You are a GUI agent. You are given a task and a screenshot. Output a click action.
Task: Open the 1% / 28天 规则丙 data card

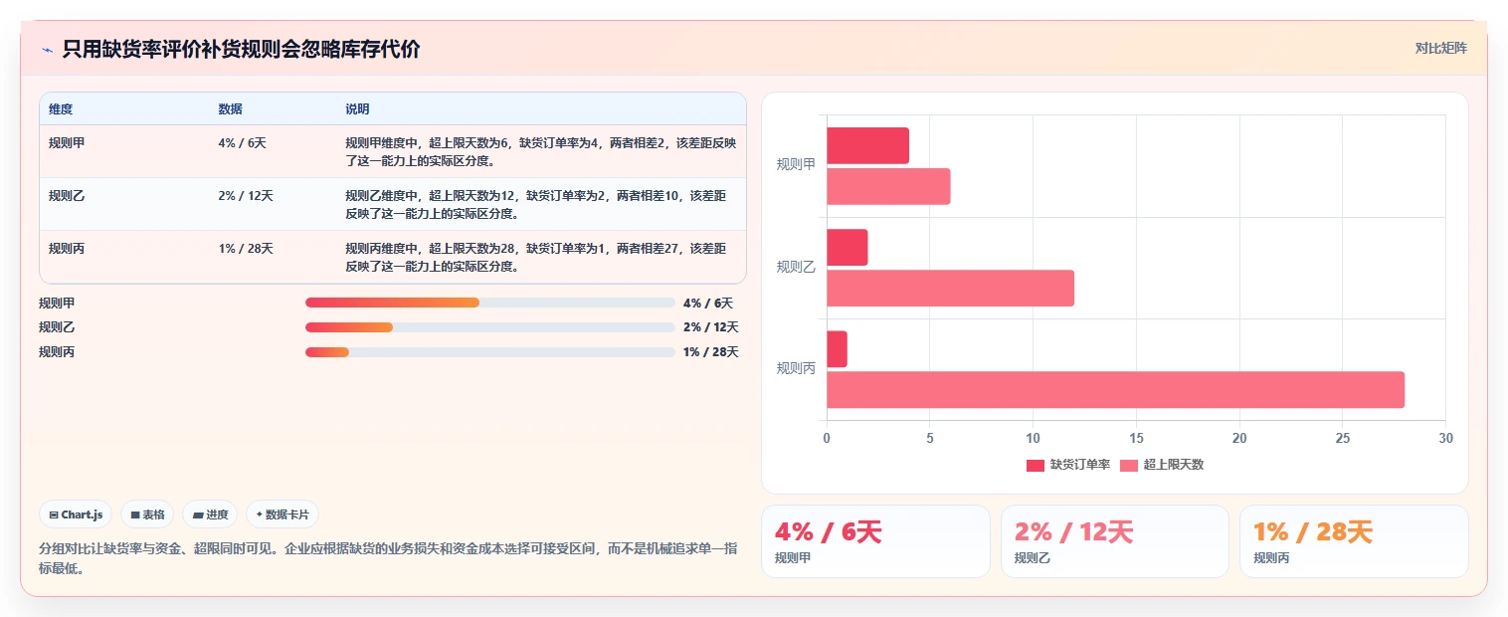(1354, 541)
